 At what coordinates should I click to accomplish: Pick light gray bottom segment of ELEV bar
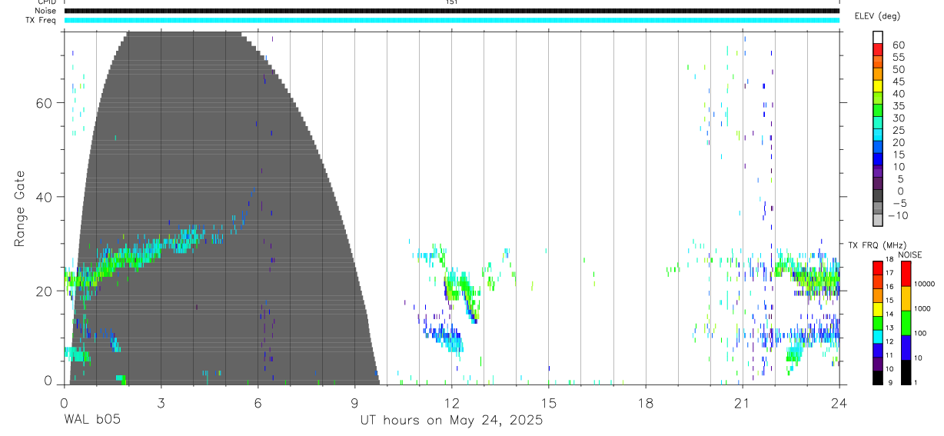[878, 219]
